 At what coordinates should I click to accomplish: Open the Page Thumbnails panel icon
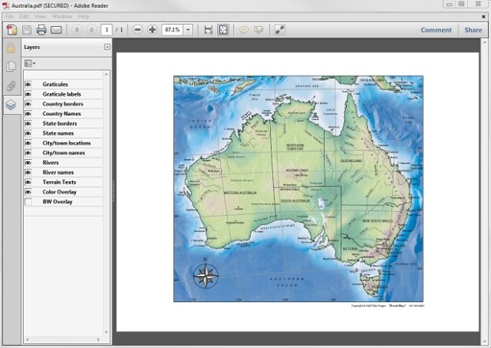(11, 66)
